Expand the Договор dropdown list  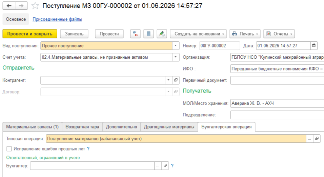168,92
